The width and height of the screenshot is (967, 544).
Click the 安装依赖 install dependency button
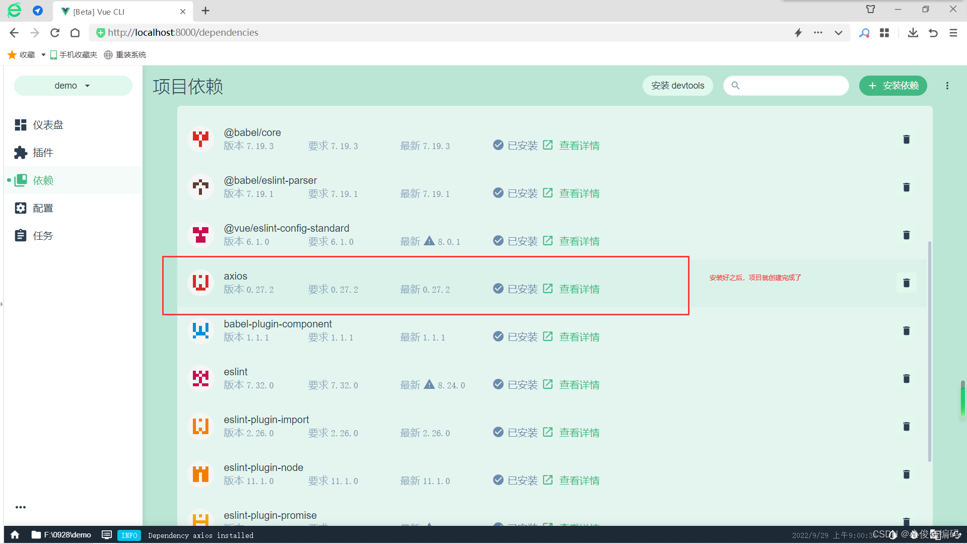[x=893, y=86]
